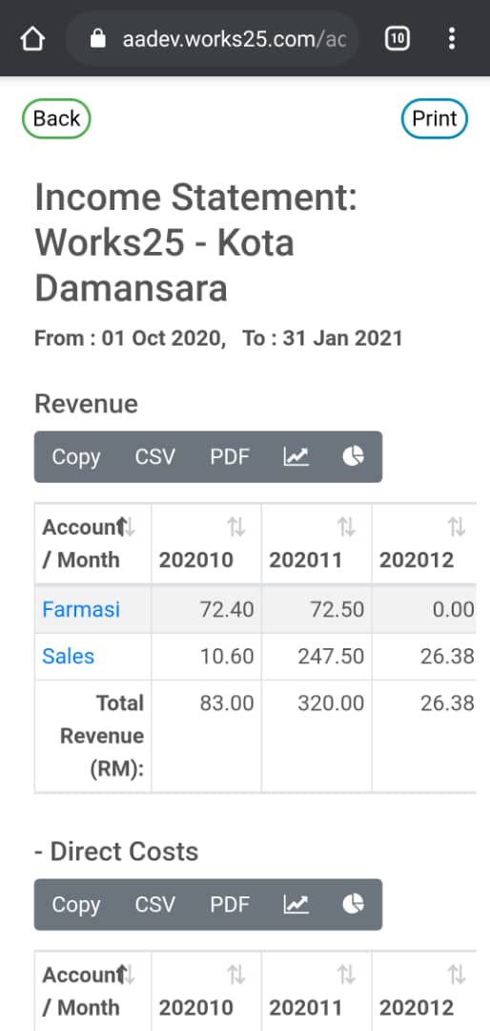Sort Direct Costs table by 202012 column
Viewport: 490px width, 1031px height.
pyautogui.click(x=424, y=991)
